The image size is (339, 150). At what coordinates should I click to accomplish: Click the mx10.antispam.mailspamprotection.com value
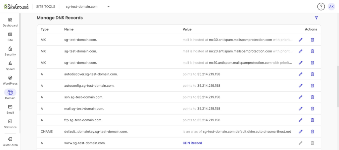coord(240,63)
